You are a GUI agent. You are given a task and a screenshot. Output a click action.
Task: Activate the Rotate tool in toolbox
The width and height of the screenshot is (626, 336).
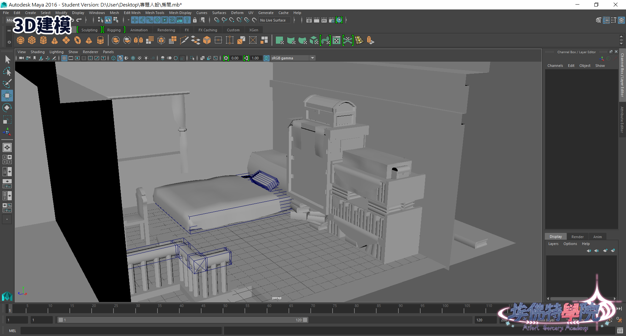pyautogui.click(x=7, y=108)
